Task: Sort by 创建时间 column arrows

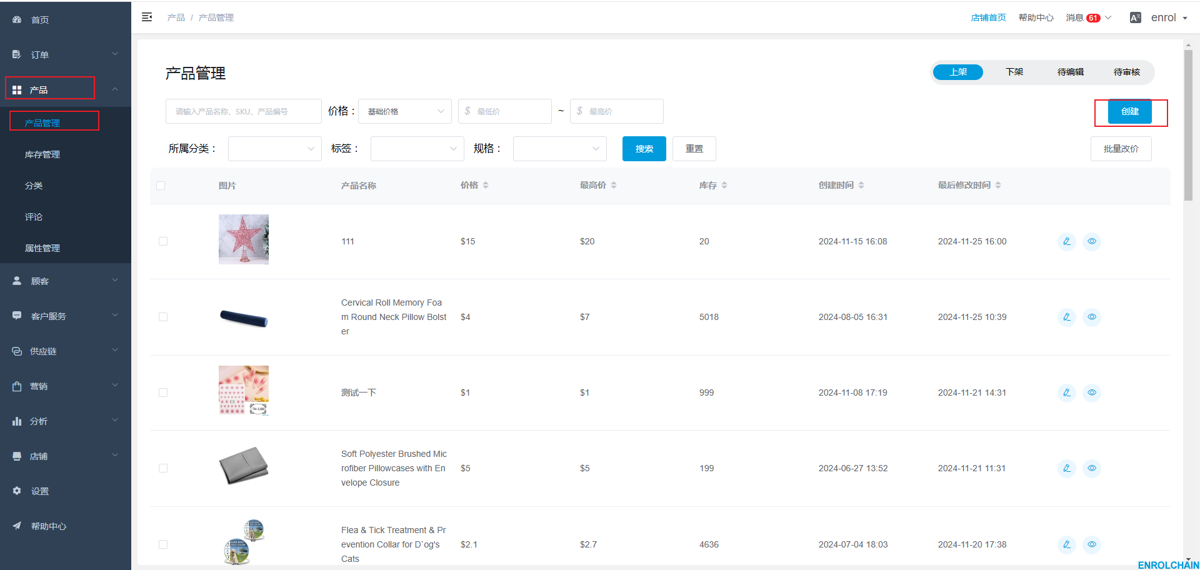Action: (x=861, y=185)
